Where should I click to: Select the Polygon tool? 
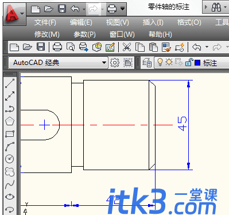click(x=10, y=121)
